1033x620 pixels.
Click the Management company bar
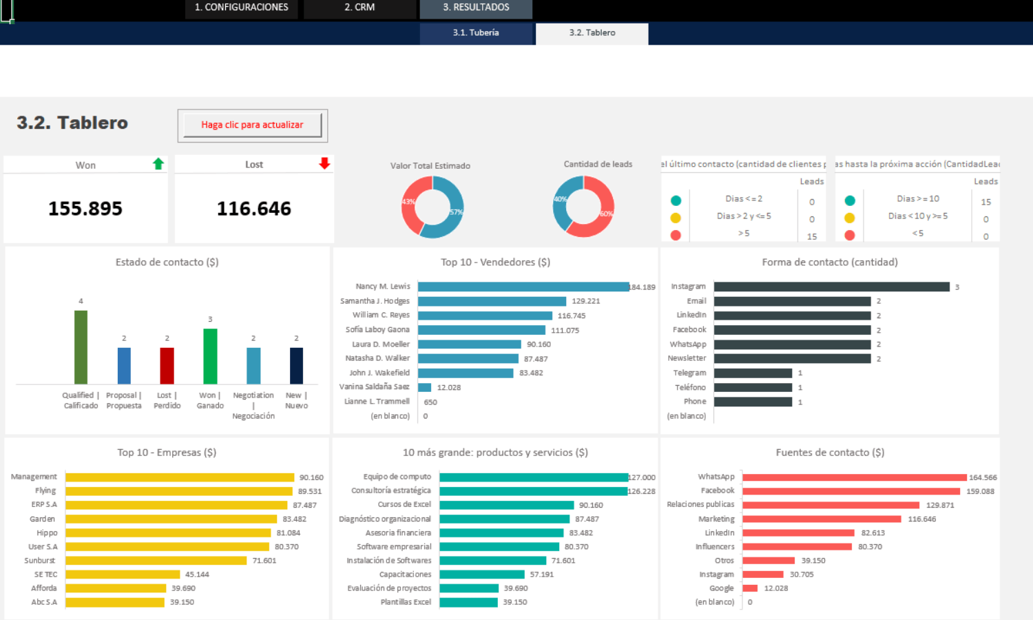180,477
